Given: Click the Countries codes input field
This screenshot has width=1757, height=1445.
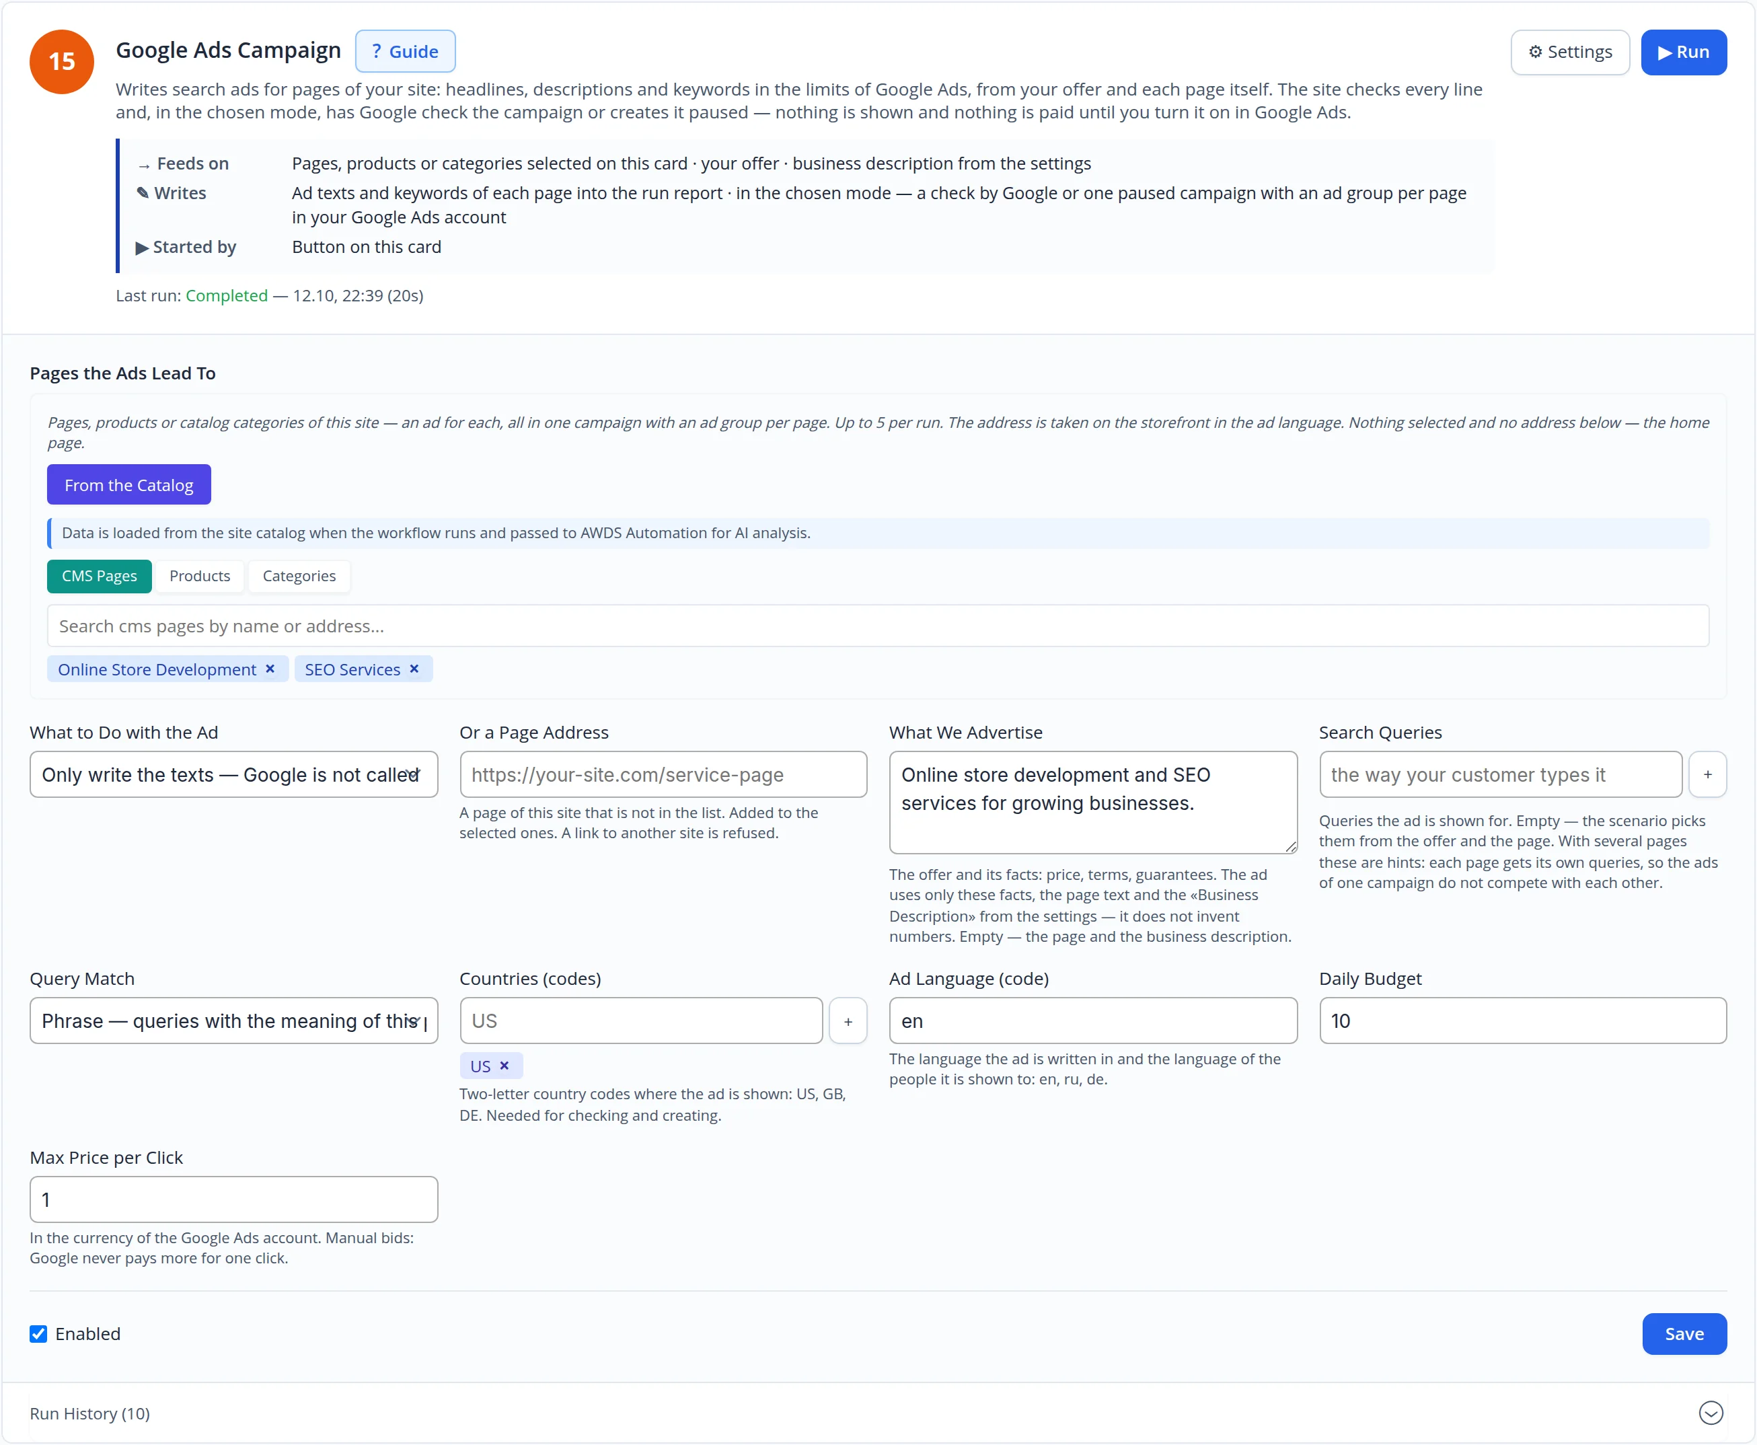Looking at the screenshot, I should tap(642, 1021).
